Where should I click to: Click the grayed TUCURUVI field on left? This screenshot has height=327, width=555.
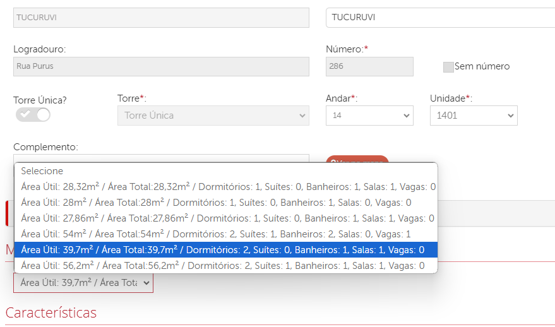(161, 18)
